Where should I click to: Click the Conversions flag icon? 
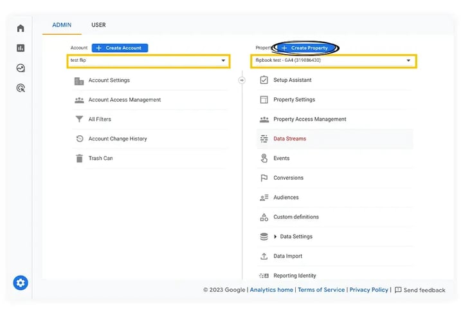coord(264,178)
